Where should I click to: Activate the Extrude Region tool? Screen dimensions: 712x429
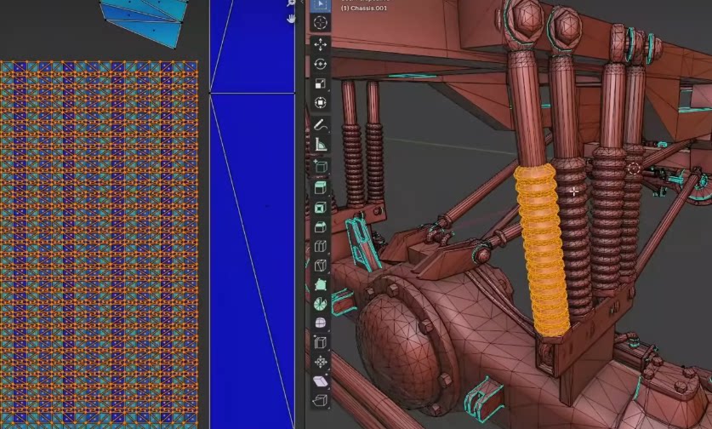(320, 187)
